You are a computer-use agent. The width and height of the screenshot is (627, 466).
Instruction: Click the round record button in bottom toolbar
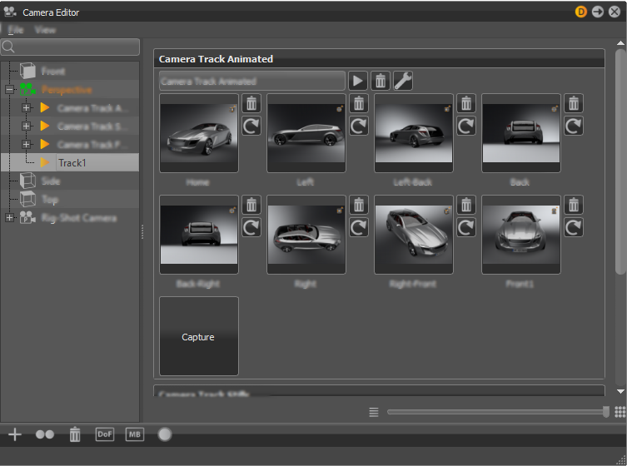(165, 434)
